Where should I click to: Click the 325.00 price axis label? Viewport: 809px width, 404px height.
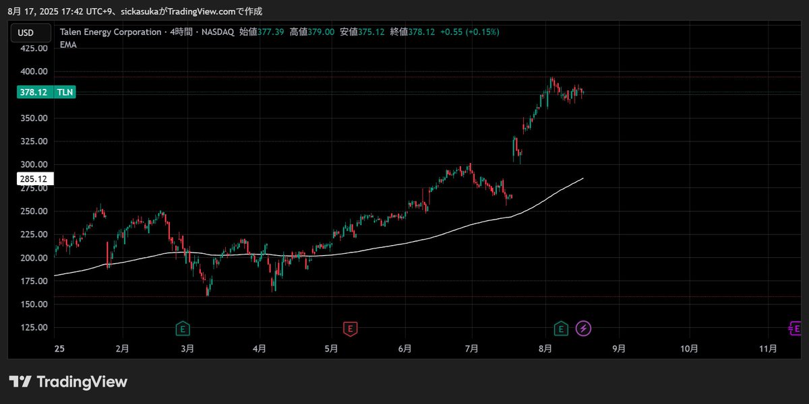click(x=33, y=141)
